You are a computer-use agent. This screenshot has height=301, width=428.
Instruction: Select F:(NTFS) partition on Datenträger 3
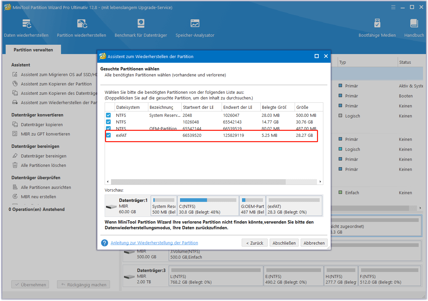[x=390, y=276]
